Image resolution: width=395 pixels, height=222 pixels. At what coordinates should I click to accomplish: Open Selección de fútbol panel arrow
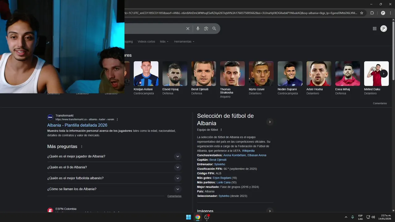tap(270, 122)
